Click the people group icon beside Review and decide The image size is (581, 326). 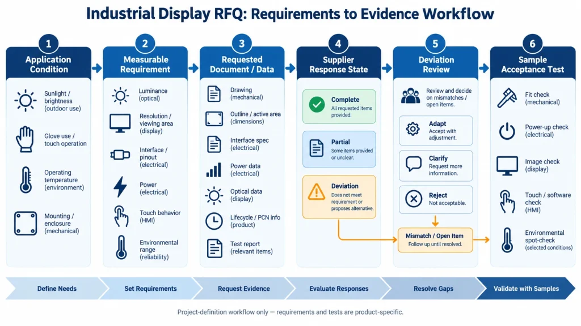[x=411, y=96]
